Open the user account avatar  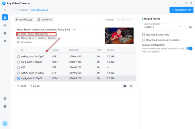(5, 123)
